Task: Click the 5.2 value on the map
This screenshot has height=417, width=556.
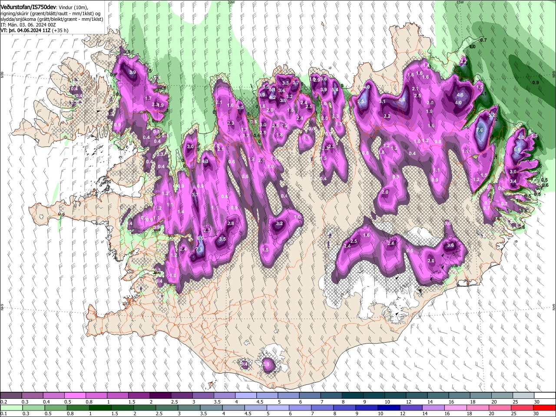Action: 492,116
